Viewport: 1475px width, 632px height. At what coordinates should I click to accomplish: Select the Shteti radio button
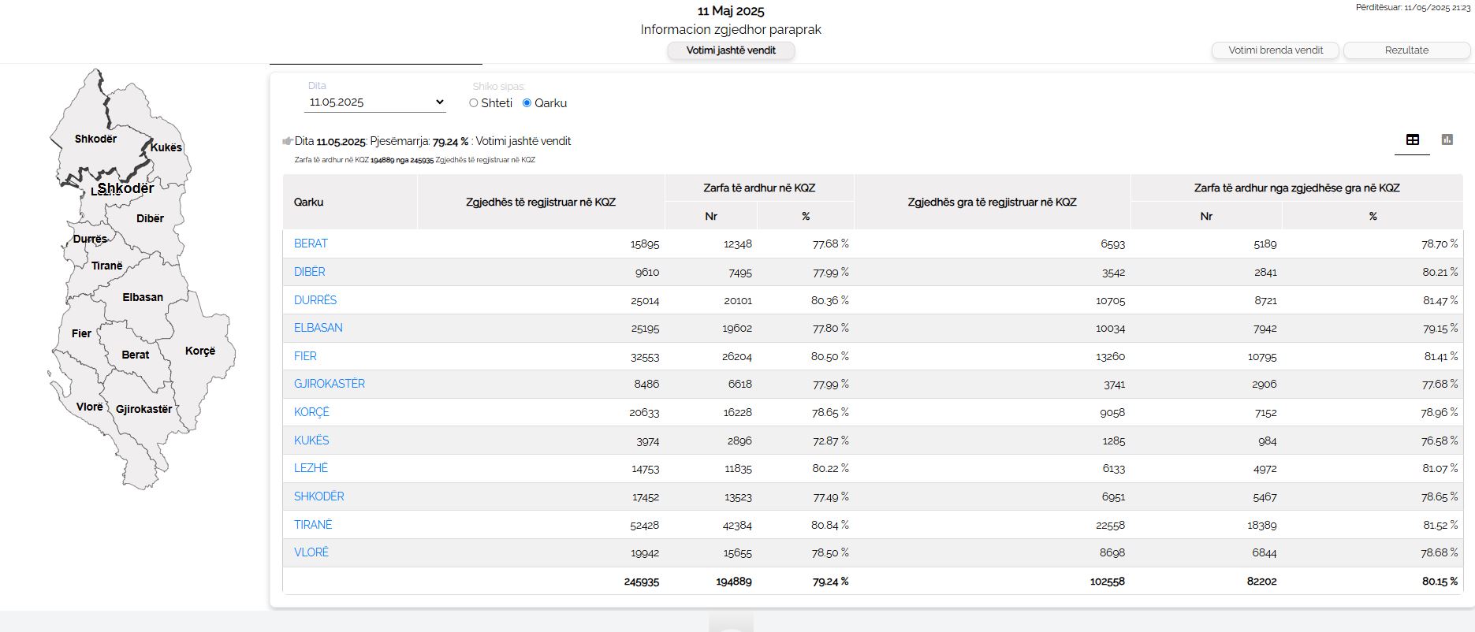pos(474,103)
